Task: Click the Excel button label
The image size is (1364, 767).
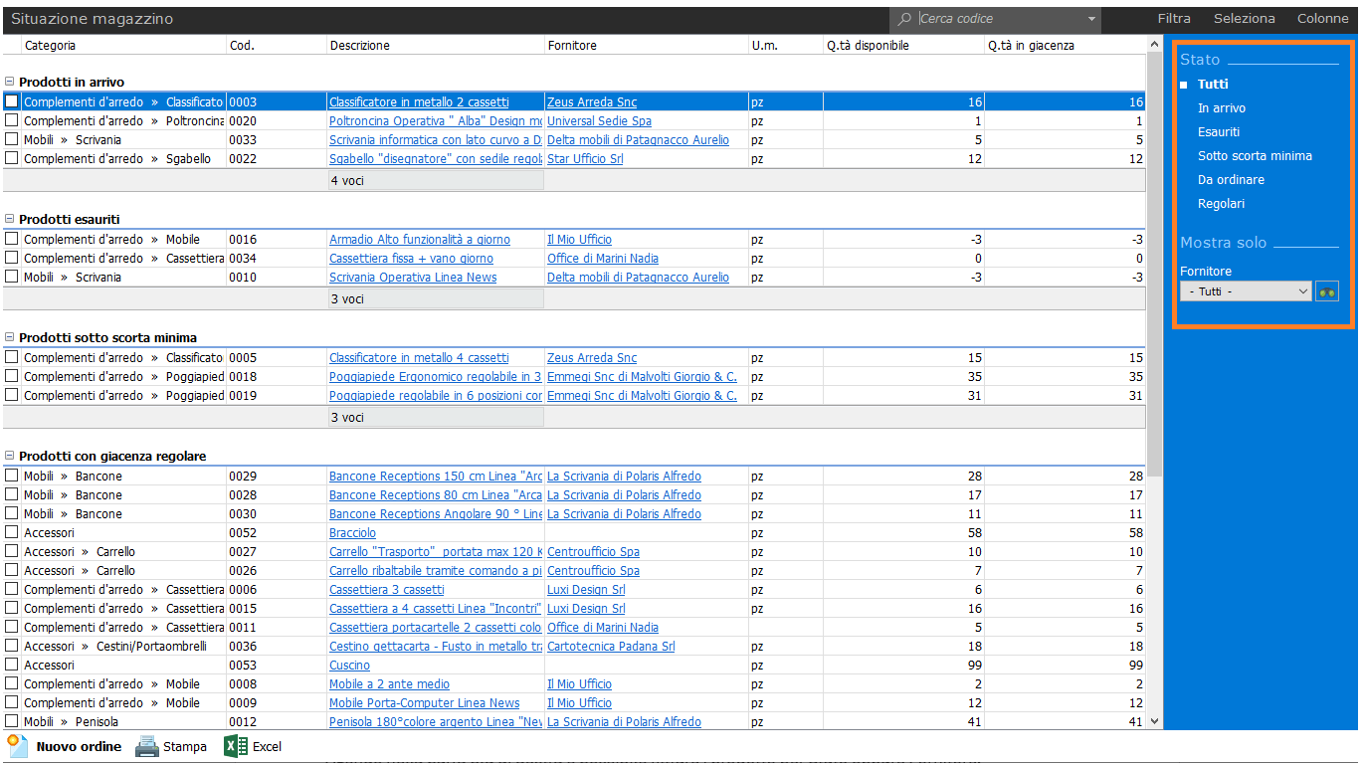Action: click(x=267, y=747)
